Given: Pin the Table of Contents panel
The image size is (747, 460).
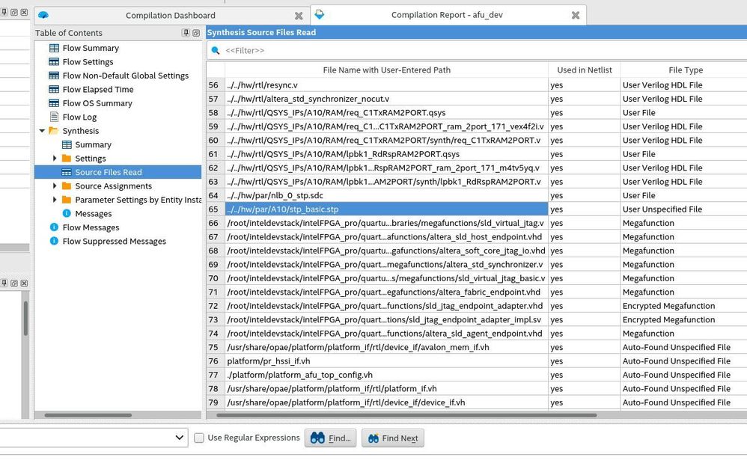Looking at the screenshot, I should (186, 33).
